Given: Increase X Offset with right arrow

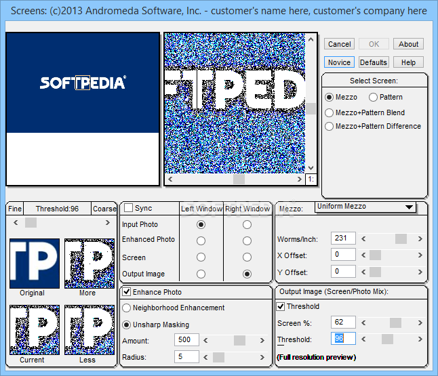Looking at the screenshot, I should [x=420, y=255].
